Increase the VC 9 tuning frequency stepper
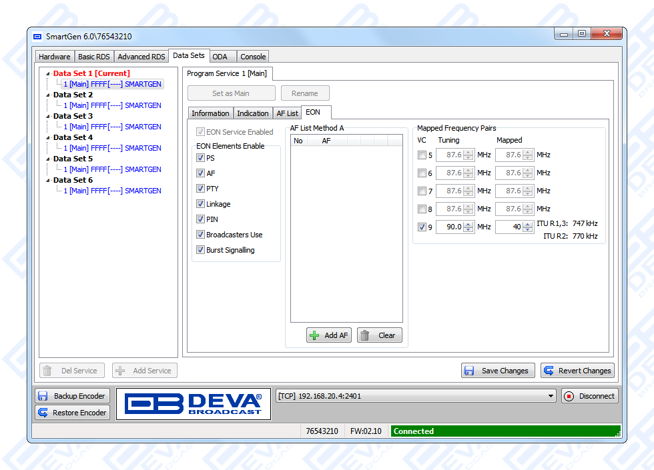This screenshot has width=654, height=470. [x=469, y=224]
